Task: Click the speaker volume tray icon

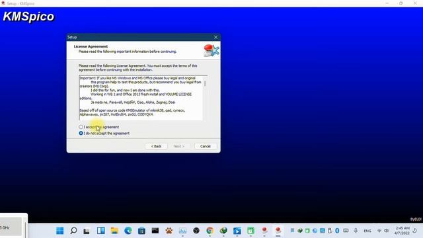Action: pos(386,231)
